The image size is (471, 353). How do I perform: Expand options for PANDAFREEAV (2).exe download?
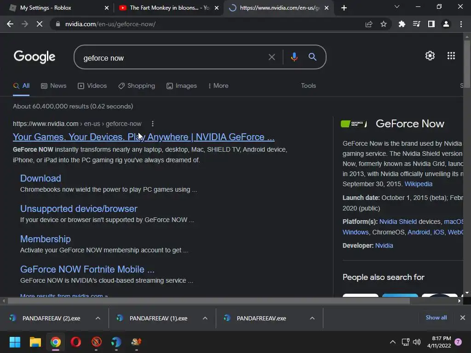click(98, 318)
